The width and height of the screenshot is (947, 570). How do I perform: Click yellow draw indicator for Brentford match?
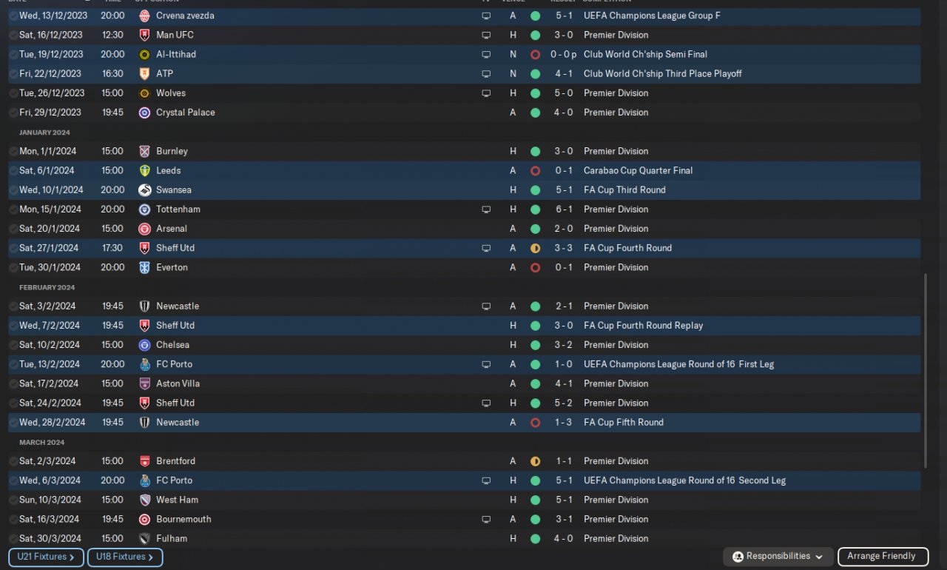[x=535, y=461]
